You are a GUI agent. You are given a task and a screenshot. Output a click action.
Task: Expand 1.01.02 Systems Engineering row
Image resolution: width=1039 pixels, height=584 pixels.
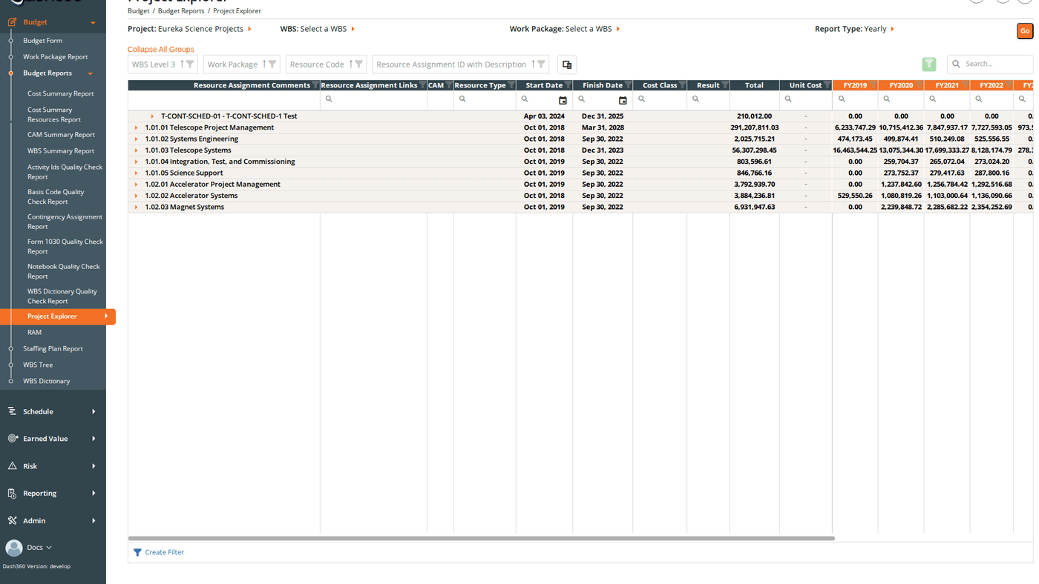click(136, 139)
